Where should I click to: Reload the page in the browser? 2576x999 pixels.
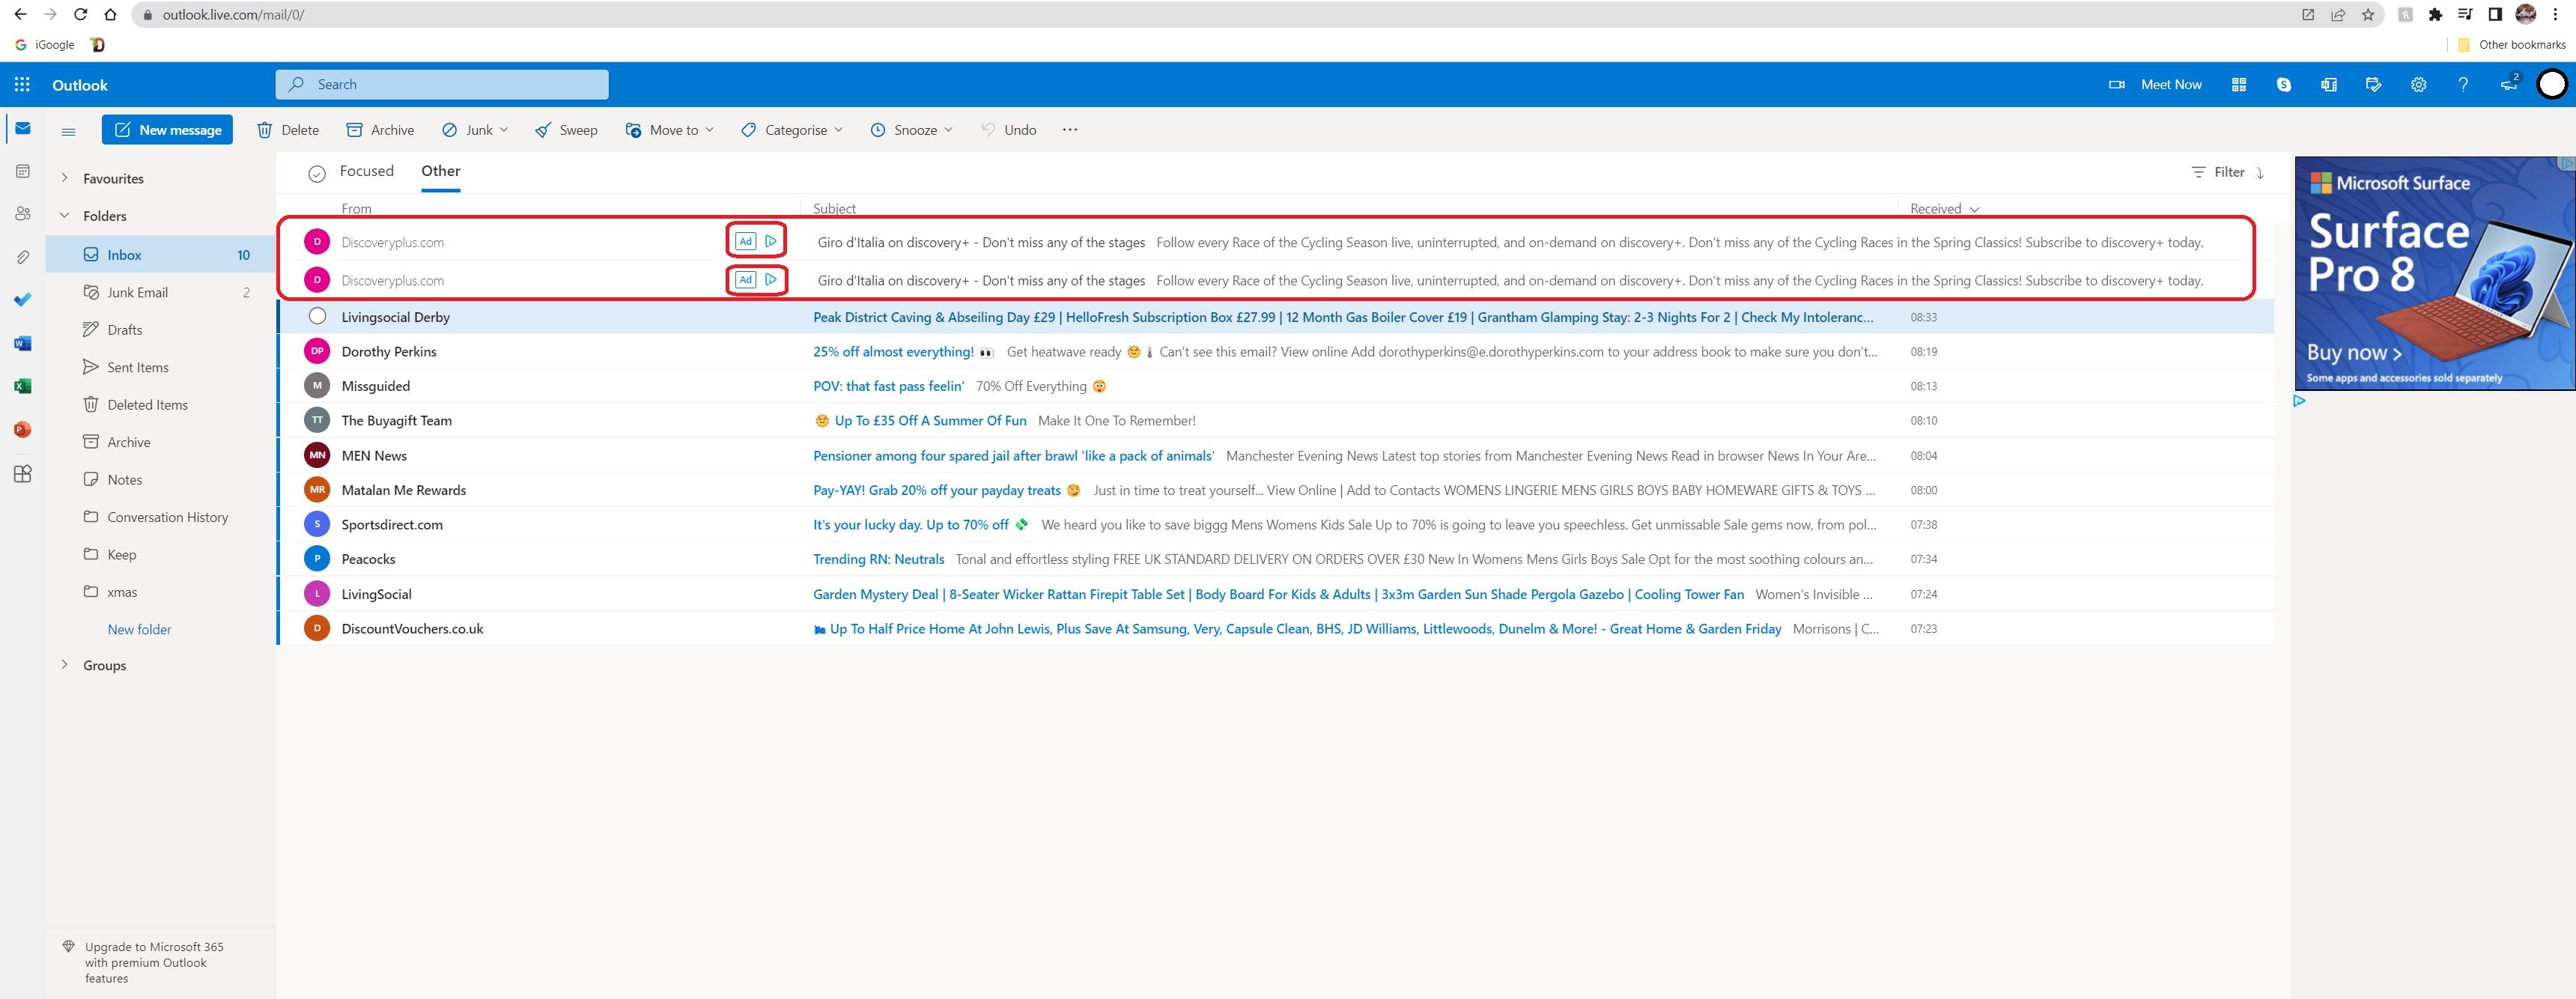(x=80, y=14)
